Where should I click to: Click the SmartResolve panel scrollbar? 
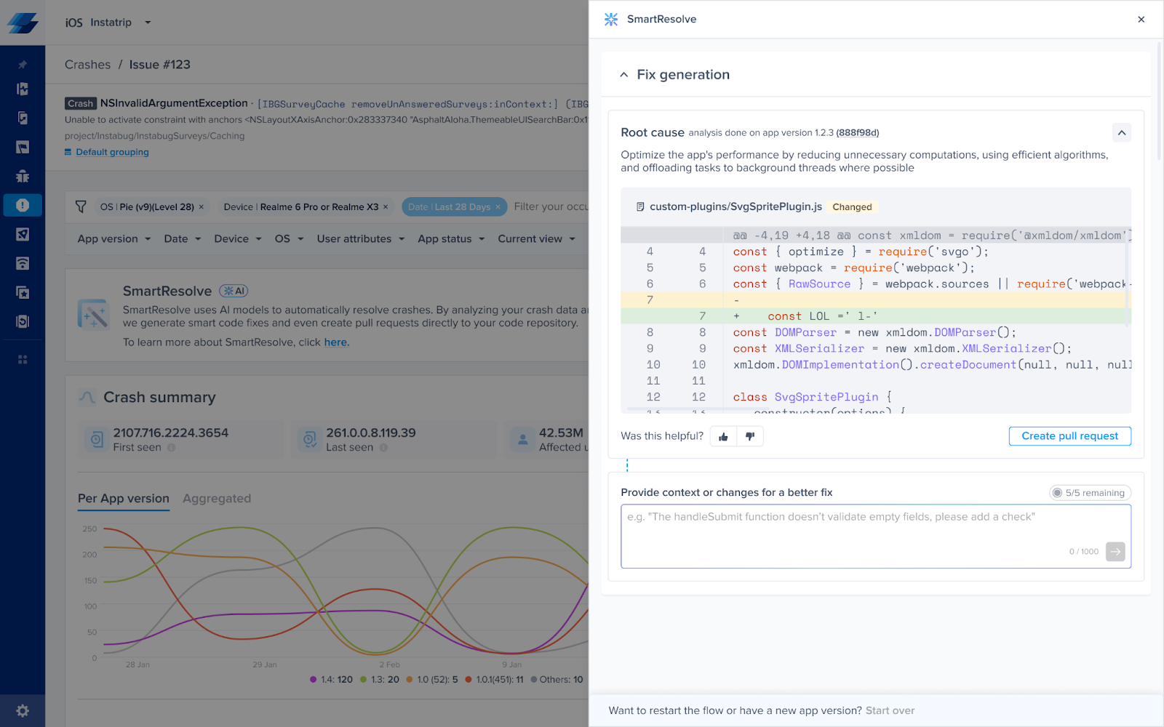1160,102
